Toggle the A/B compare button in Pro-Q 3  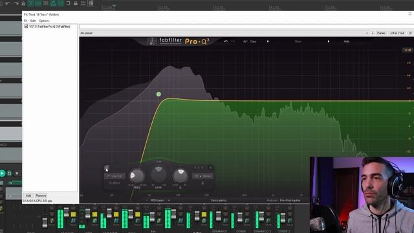[x=245, y=41]
